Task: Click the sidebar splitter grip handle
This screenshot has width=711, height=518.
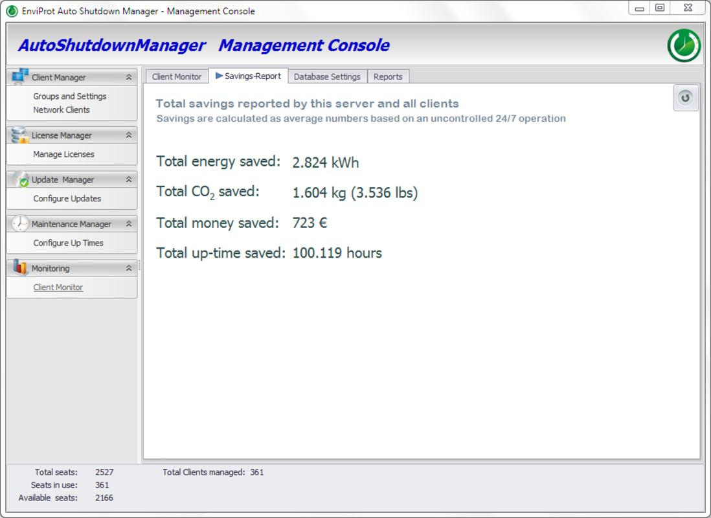Action: [x=140, y=265]
